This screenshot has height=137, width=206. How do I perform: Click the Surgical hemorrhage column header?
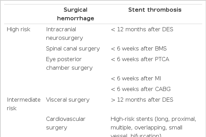(76, 14)
